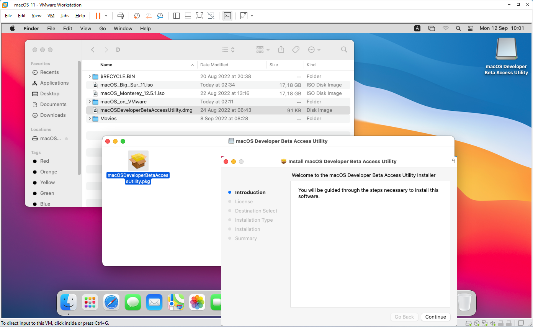
Task: Open Launchpad from the Dock
Action: (x=90, y=302)
